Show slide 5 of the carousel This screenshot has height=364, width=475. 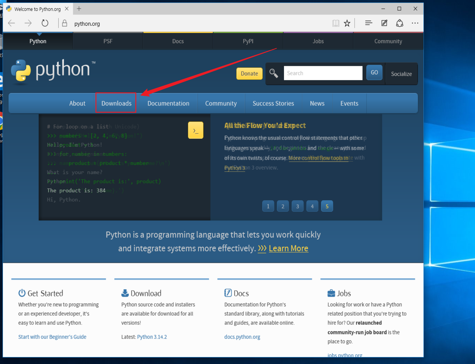click(327, 206)
